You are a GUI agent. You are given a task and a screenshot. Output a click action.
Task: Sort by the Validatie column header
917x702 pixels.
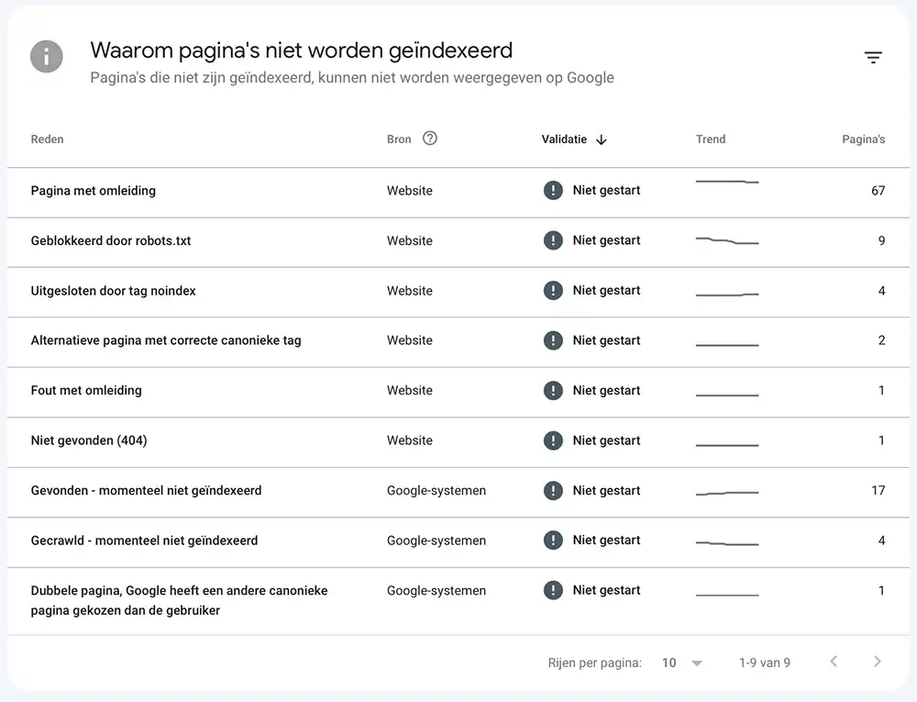564,139
